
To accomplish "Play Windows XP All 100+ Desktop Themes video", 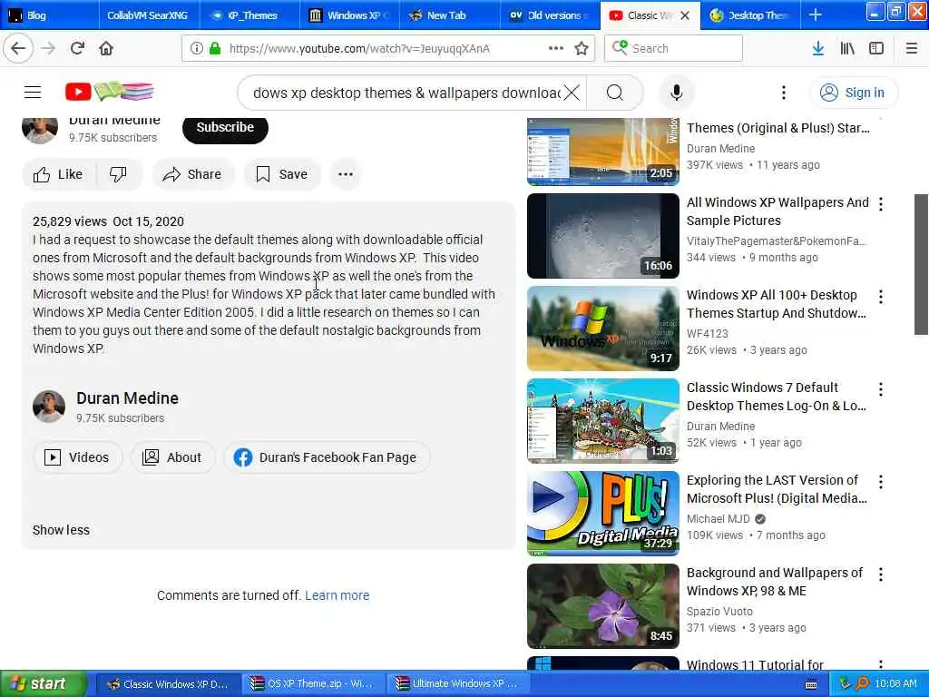I will point(603,329).
